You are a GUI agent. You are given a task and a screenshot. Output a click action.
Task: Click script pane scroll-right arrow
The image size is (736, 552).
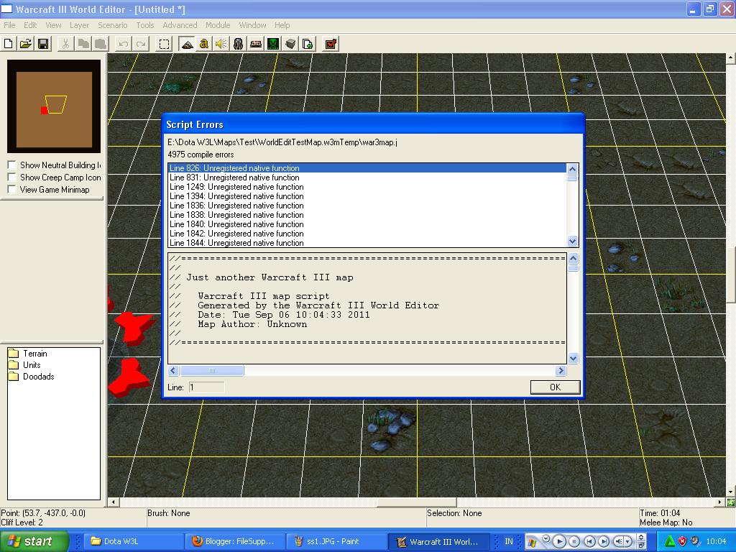click(561, 370)
